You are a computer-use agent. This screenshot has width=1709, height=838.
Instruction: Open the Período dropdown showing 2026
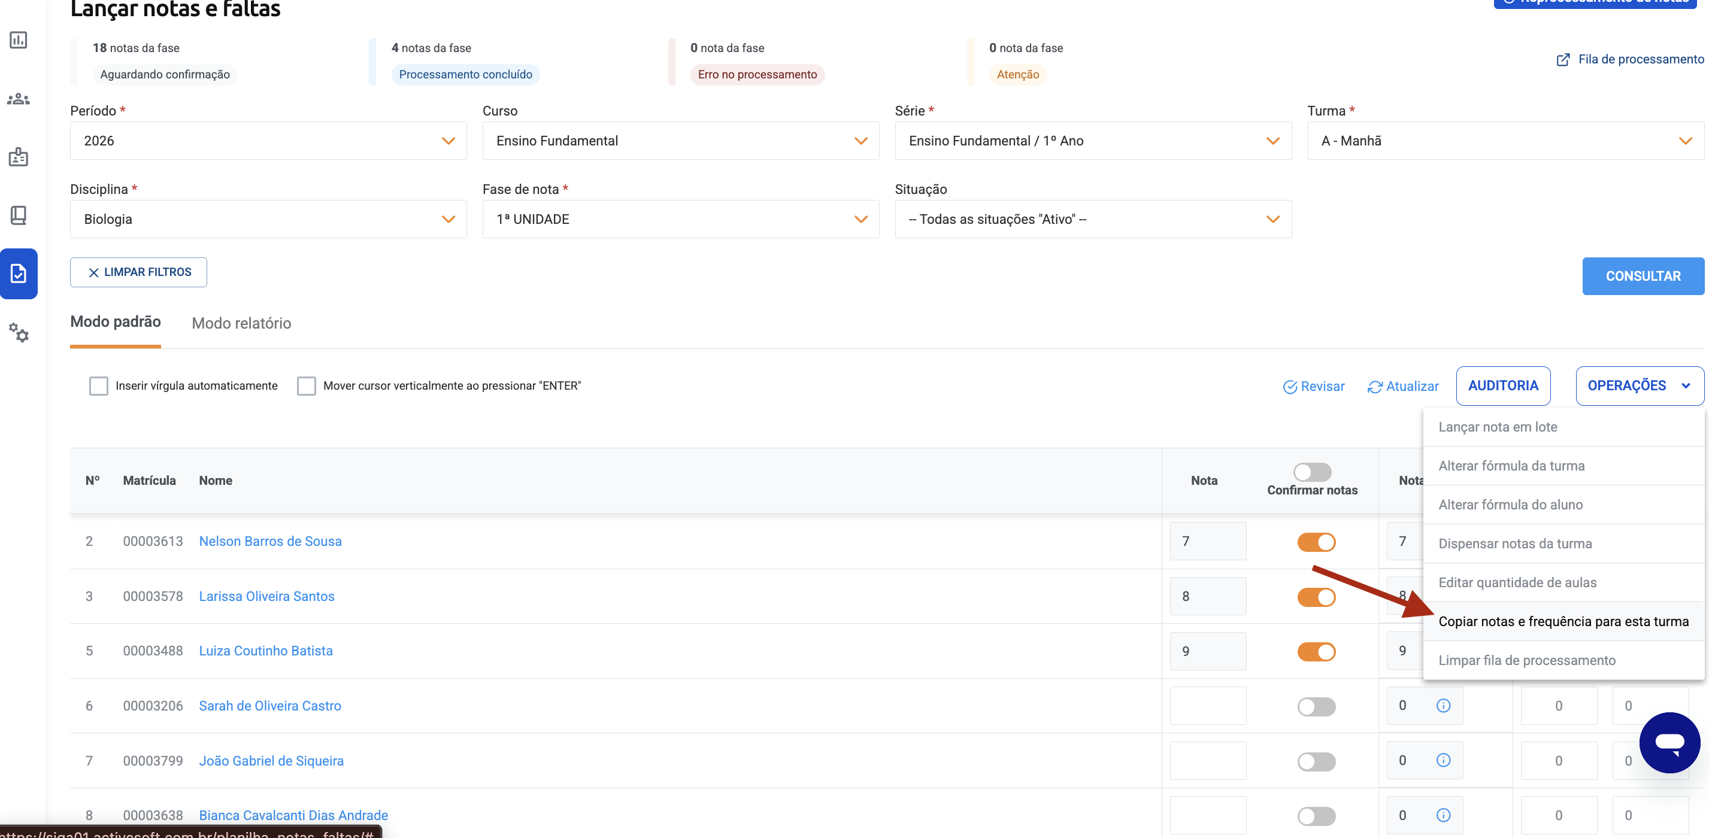tap(268, 141)
